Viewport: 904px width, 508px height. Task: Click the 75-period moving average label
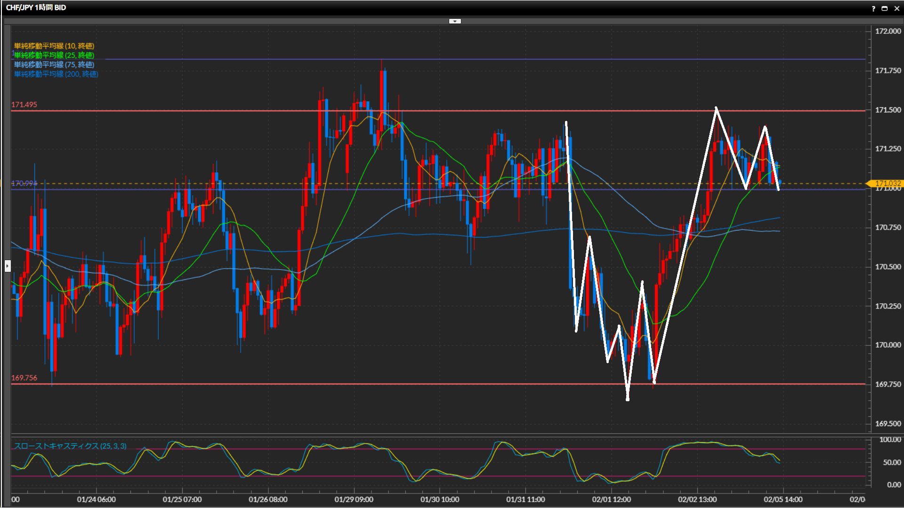(x=54, y=64)
